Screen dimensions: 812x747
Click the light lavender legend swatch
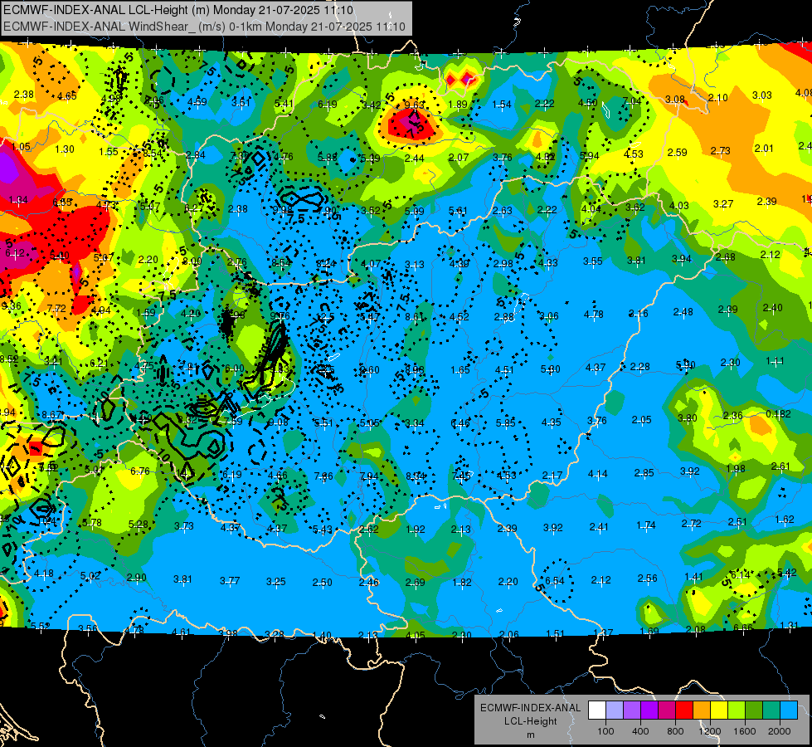point(615,710)
